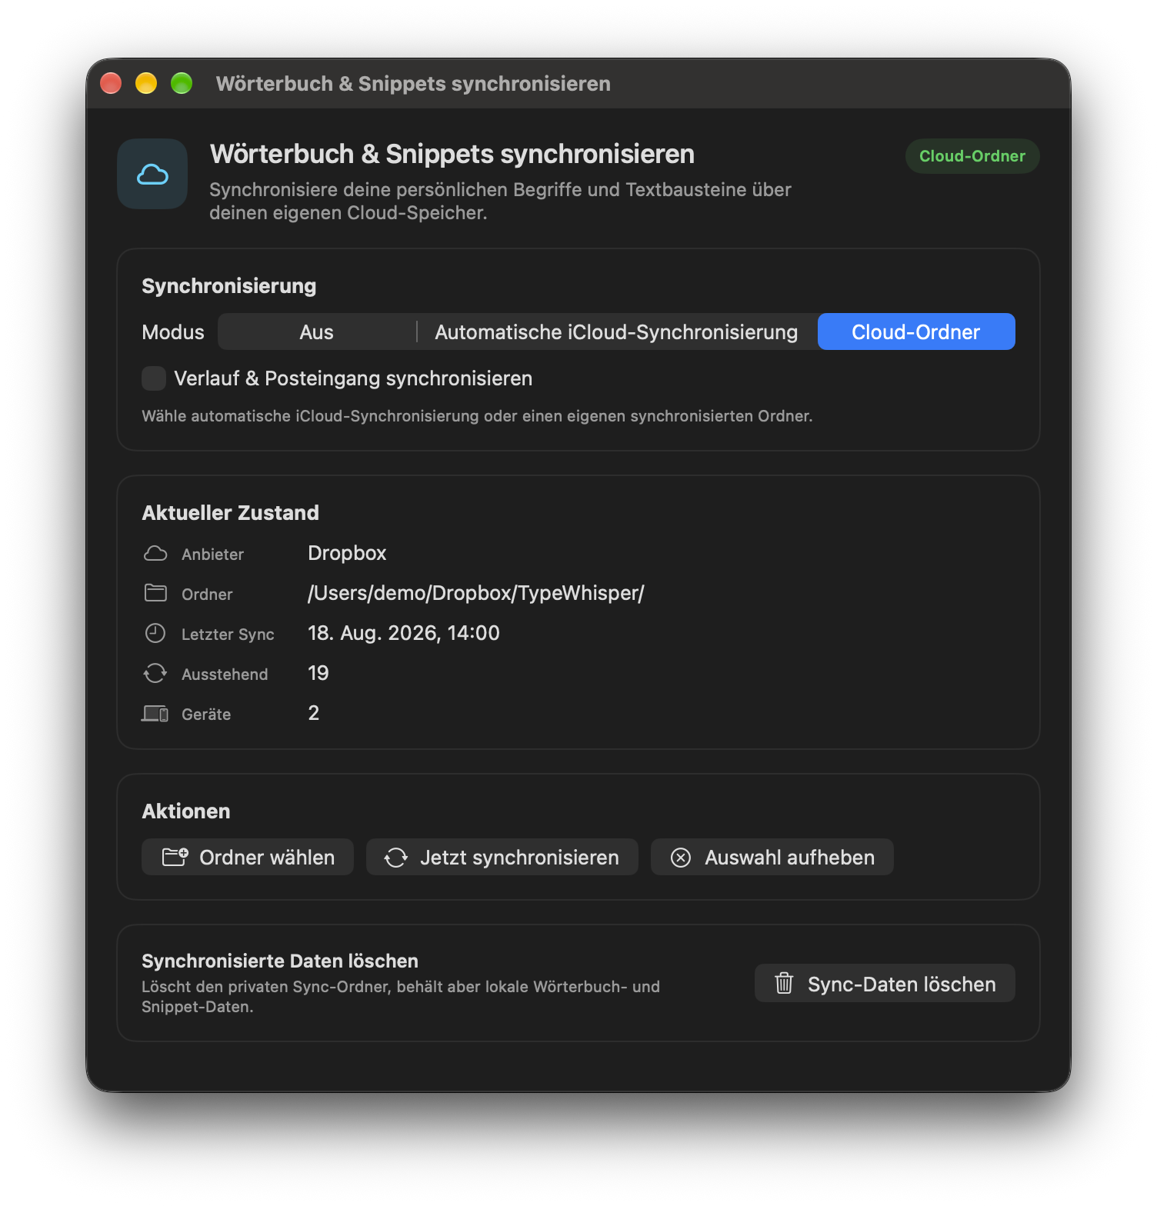Click the Geräte row label
1157x1206 pixels.
click(x=206, y=715)
